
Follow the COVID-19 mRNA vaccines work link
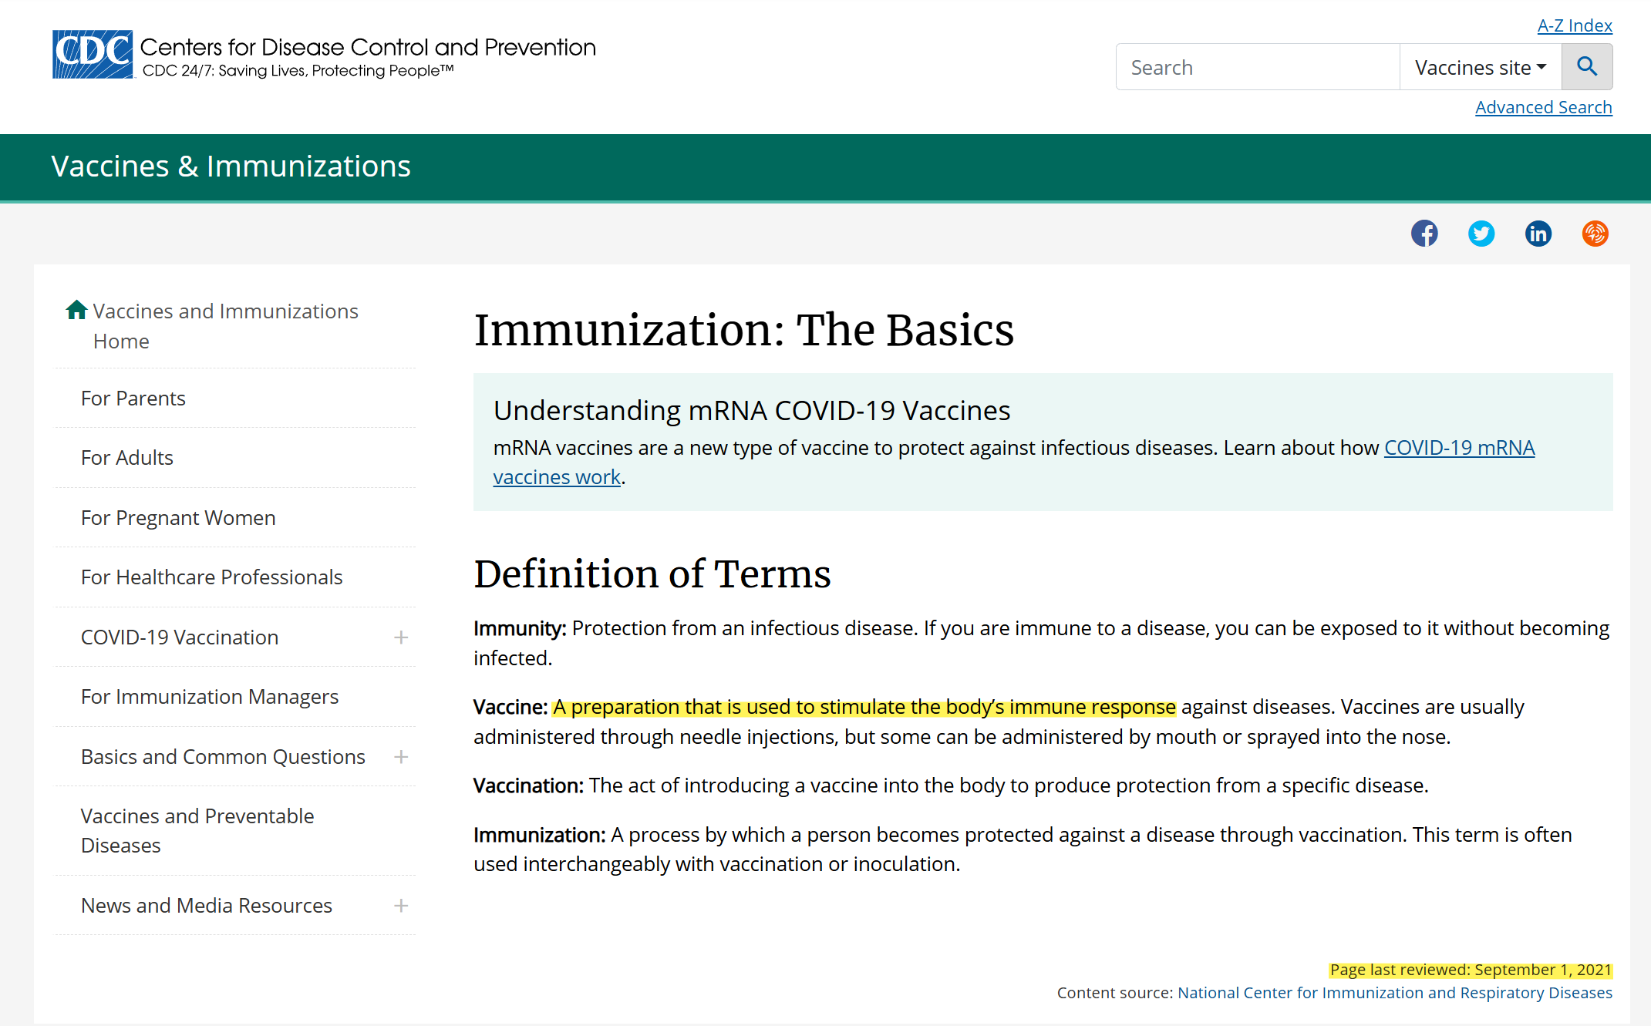(x=1458, y=448)
